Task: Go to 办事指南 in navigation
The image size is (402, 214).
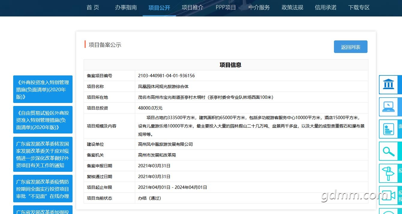Action: click(x=126, y=8)
